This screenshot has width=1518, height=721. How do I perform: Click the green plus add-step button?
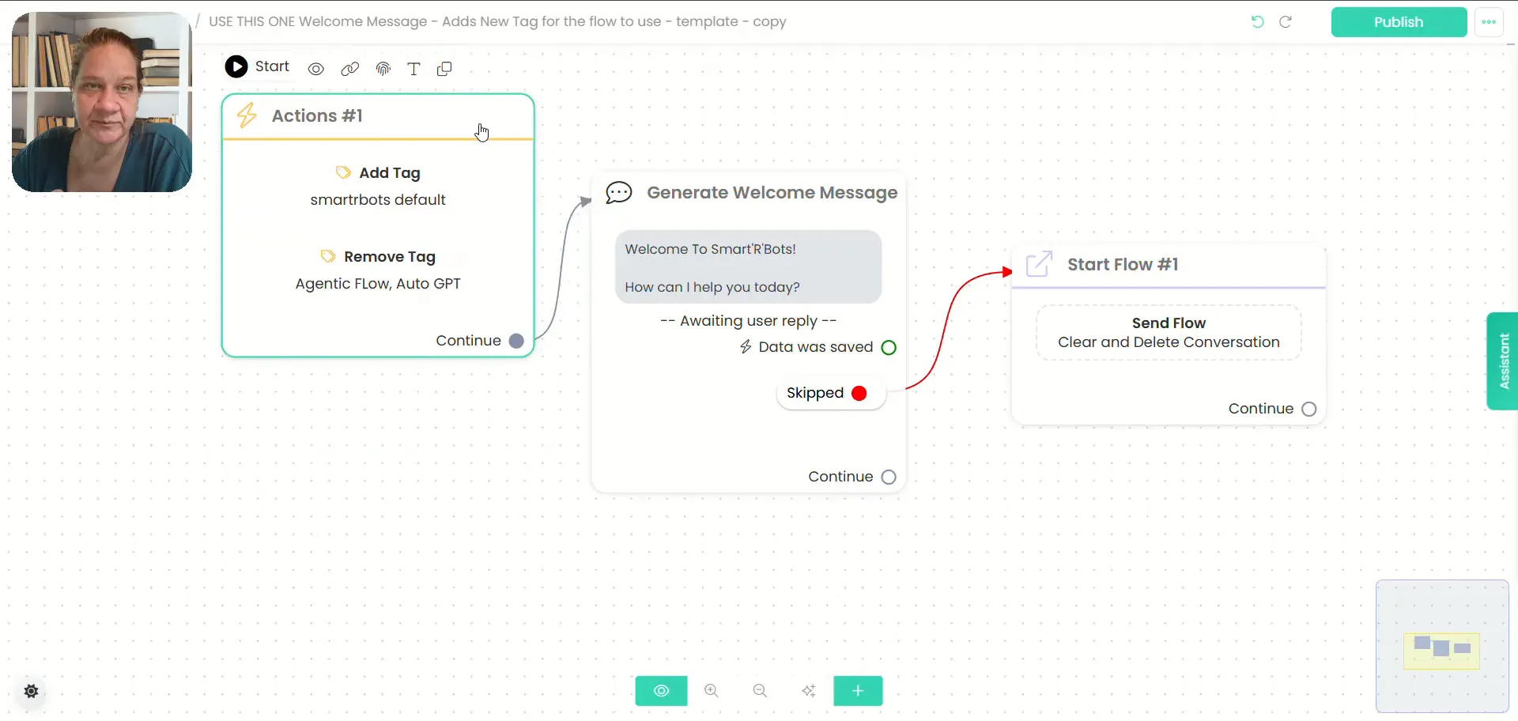click(858, 691)
